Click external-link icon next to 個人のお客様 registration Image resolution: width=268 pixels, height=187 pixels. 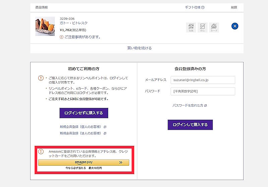point(105,127)
